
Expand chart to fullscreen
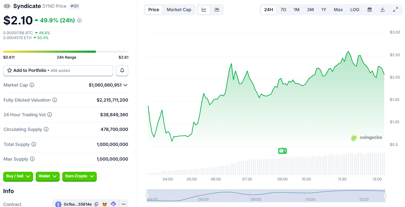point(395,10)
